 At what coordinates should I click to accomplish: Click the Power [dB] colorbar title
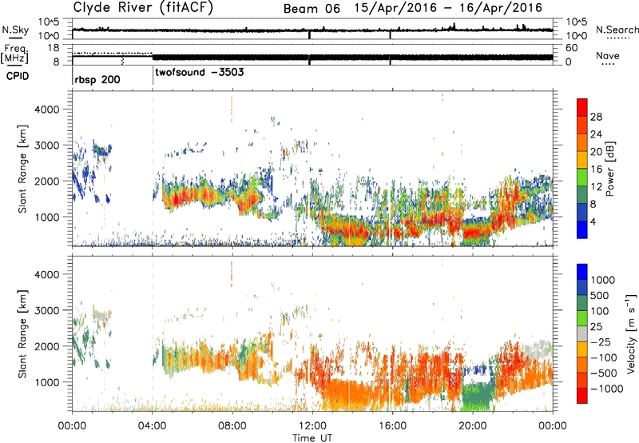(x=610, y=169)
